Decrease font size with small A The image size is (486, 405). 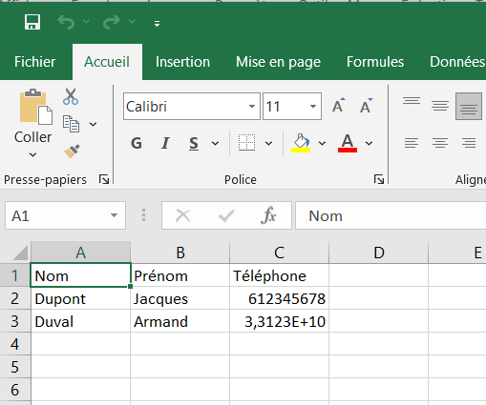[367, 106]
